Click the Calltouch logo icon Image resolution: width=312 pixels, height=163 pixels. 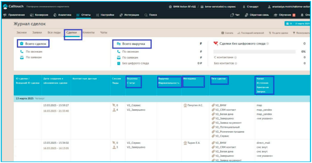point(5,6)
